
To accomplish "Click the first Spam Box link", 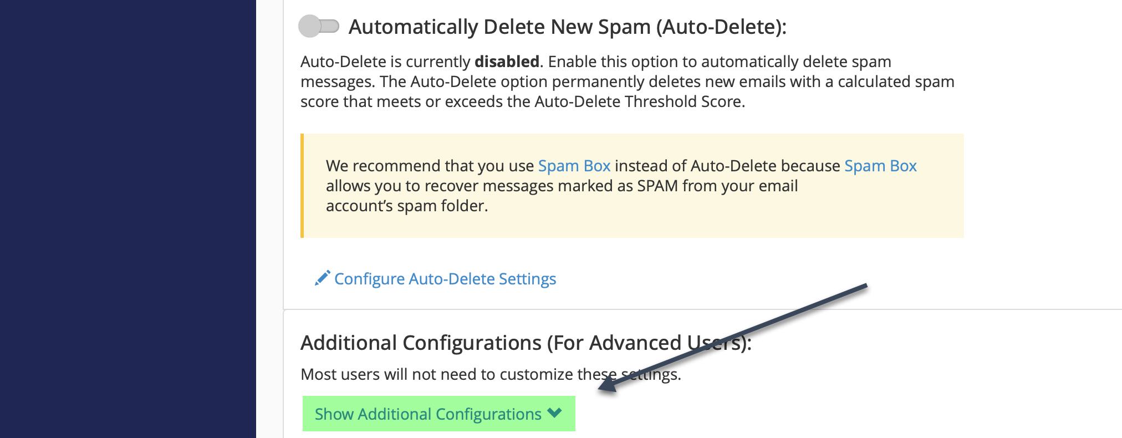I will coord(574,166).
